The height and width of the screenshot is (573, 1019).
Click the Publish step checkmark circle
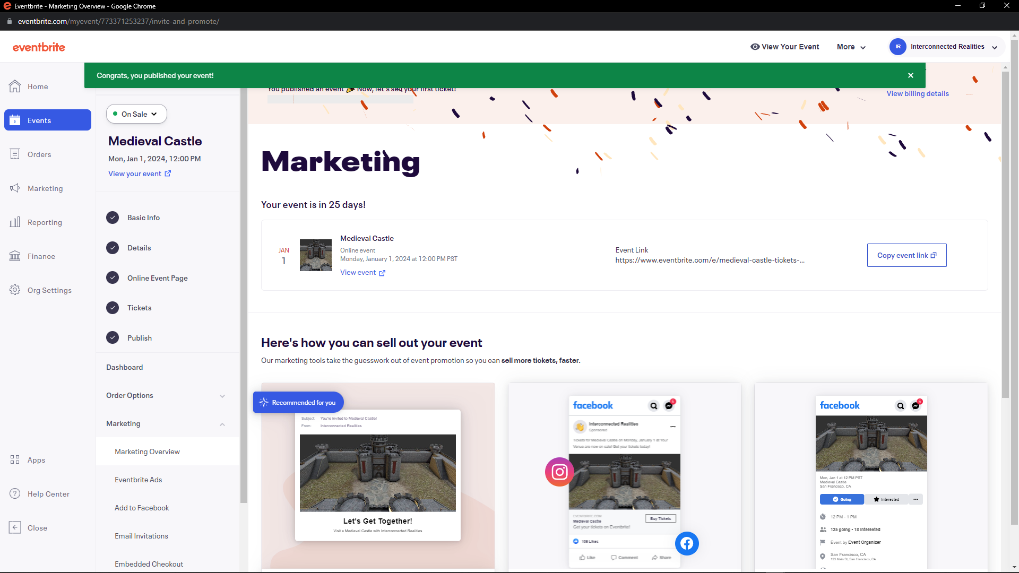pos(113,338)
